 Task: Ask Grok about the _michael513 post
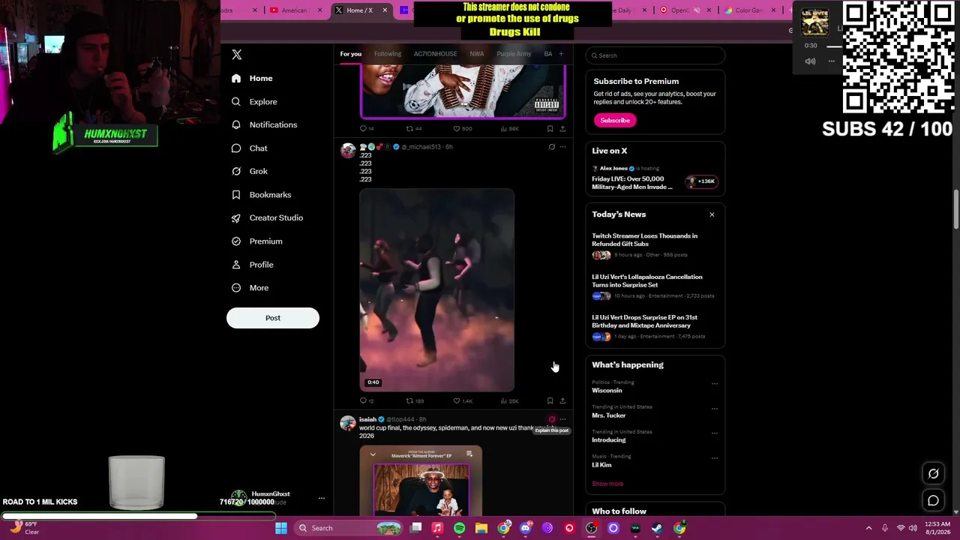coord(551,147)
